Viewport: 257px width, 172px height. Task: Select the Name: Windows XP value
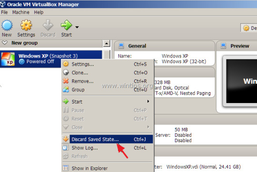(175, 56)
